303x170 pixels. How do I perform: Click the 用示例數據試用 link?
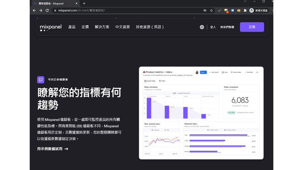tap(53, 149)
